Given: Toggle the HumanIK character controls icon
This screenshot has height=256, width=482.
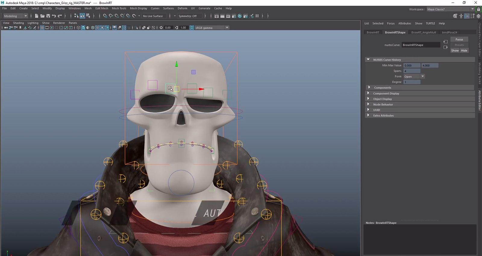Looking at the screenshot, I should point(461,16).
